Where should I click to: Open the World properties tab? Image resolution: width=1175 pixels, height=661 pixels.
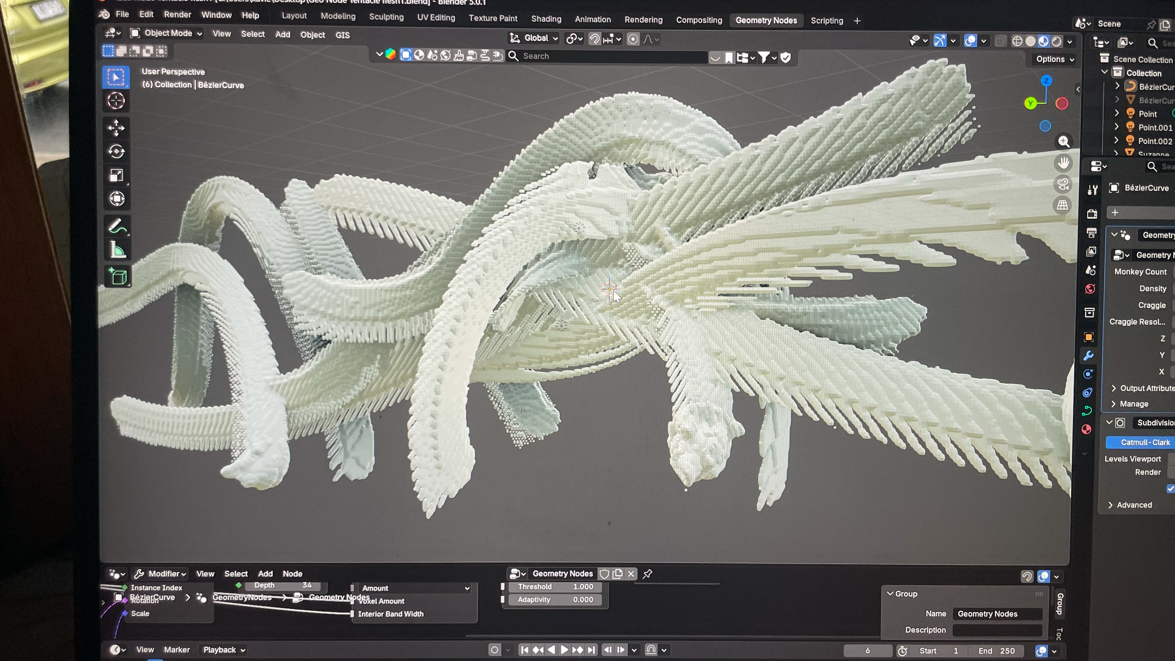point(1090,289)
